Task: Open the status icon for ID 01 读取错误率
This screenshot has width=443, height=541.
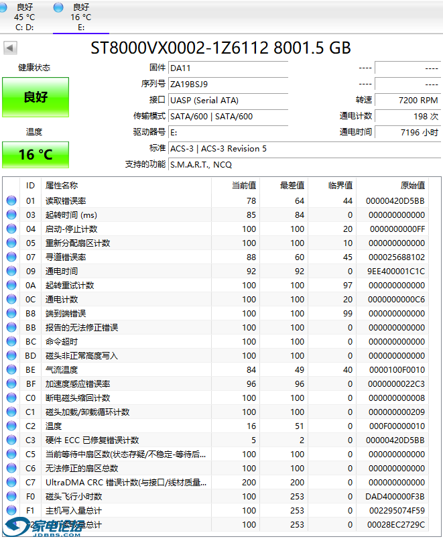Action: pyautogui.click(x=11, y=200)
